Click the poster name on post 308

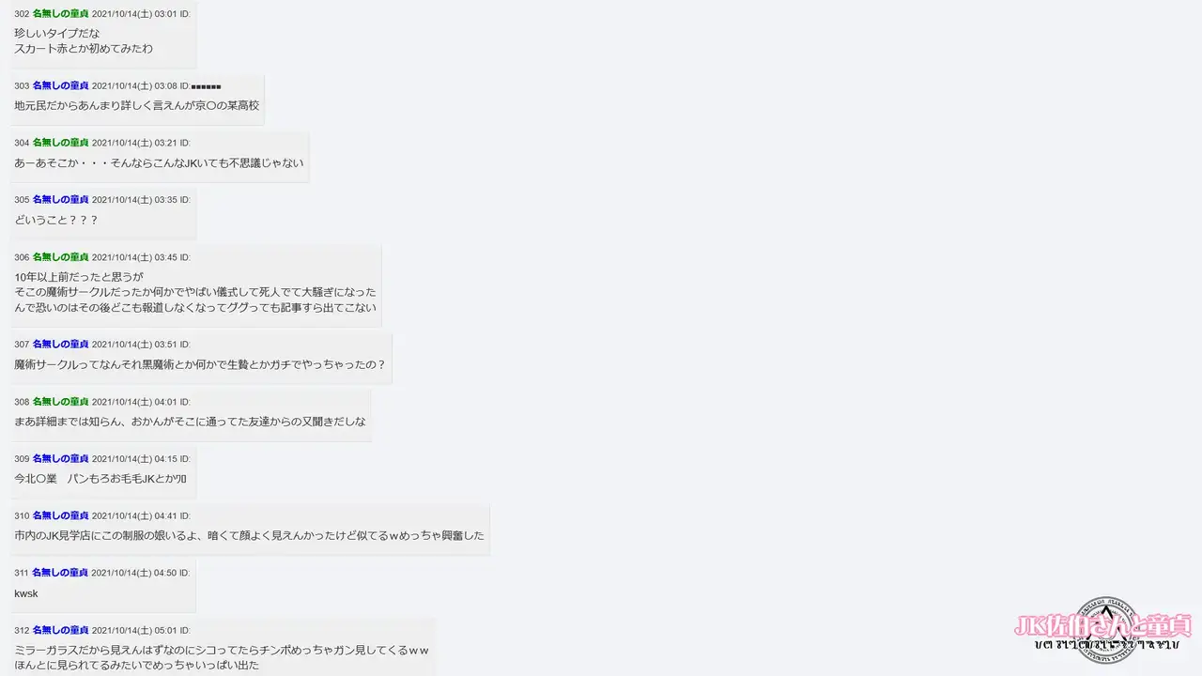pyautogui.click(x=60, y=402)
